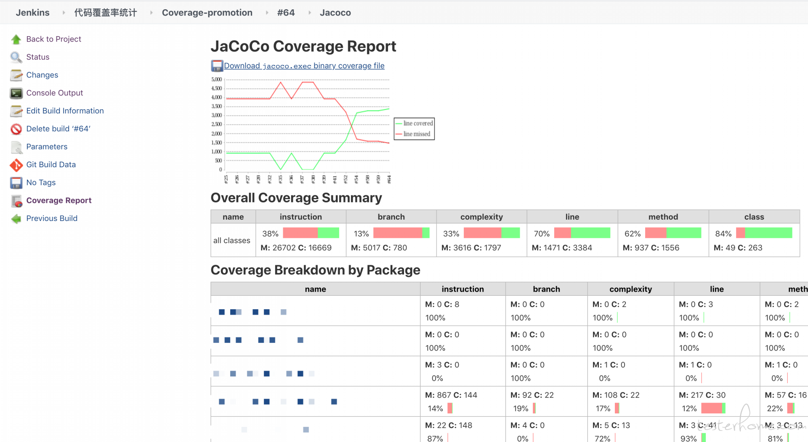This screenshot has width=808, height=442.
Task: Open the Status page link
Action: [x=37, y=57]
